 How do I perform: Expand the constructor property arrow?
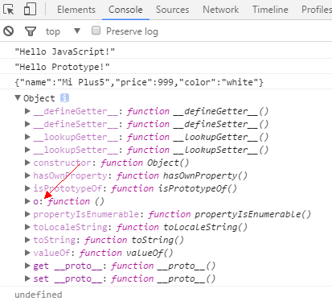tap(27, 163)
